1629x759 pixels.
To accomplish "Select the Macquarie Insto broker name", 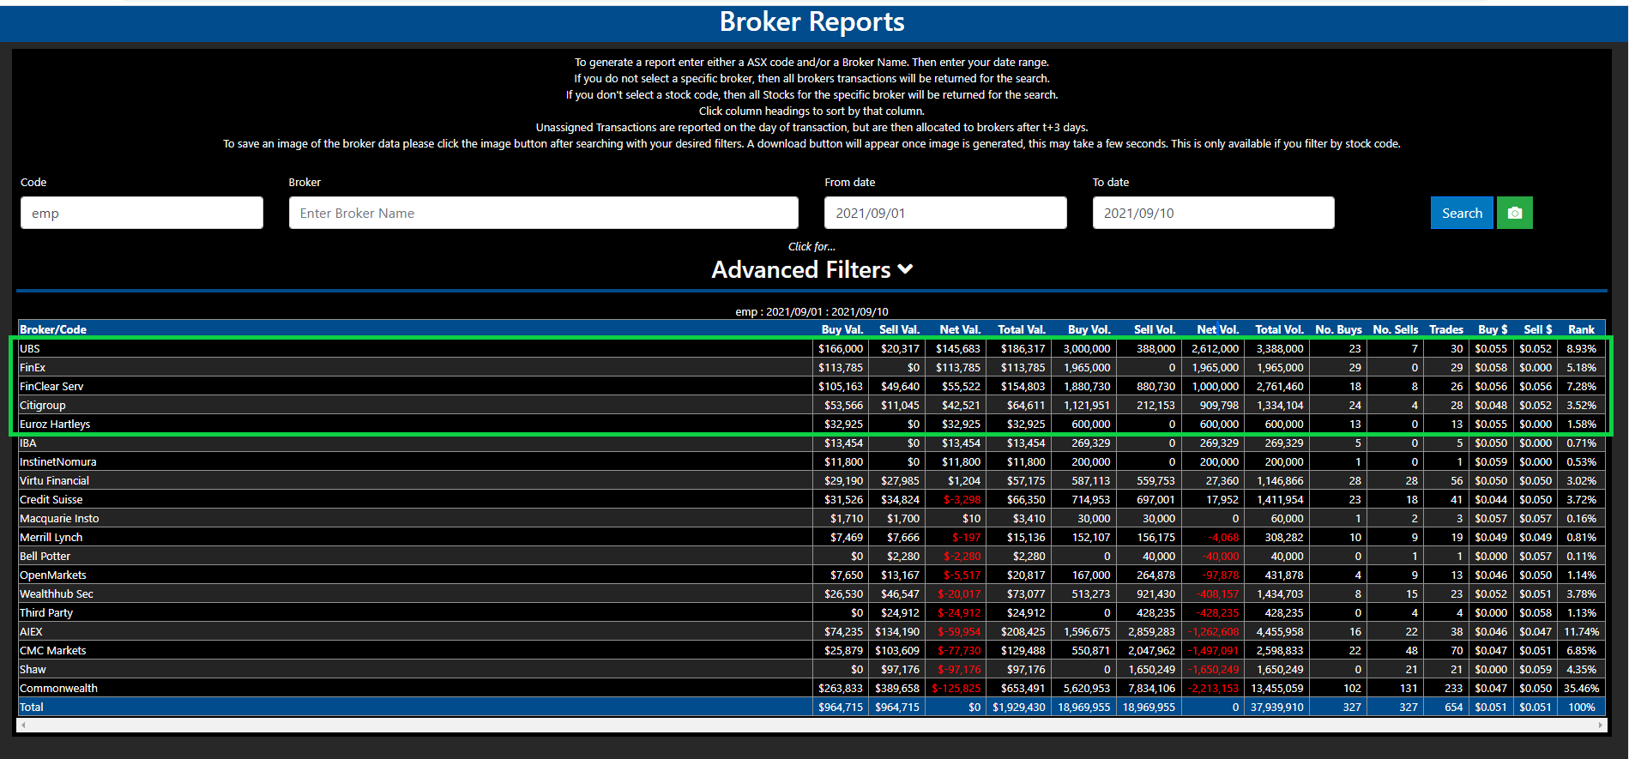I will pos(59,518).
